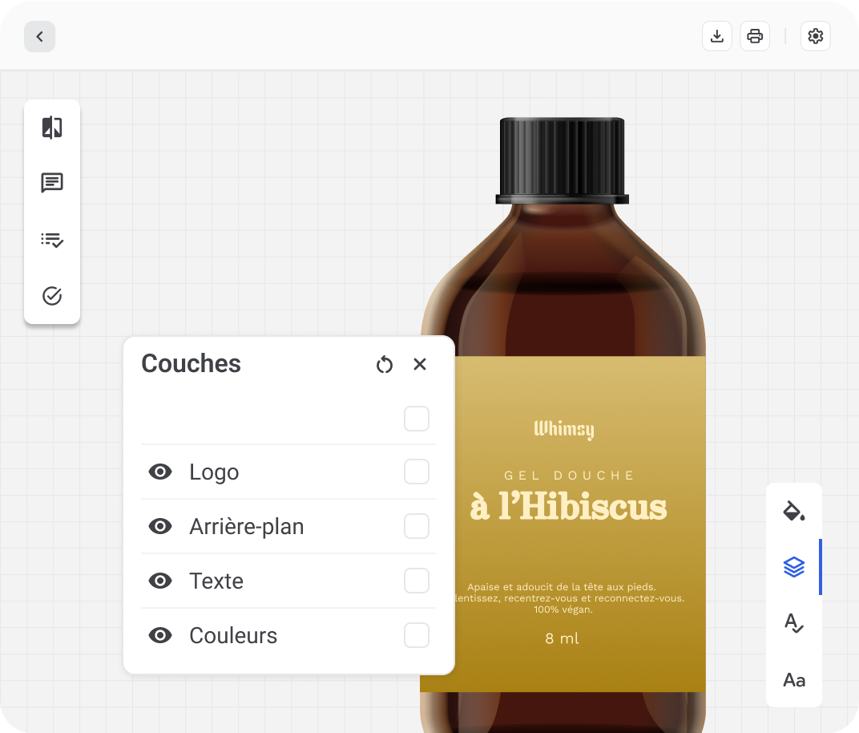Viewport: 859px width, 733px height.
Task: Click the à l'Hibiscus title on label
Action: pos(568,507)
